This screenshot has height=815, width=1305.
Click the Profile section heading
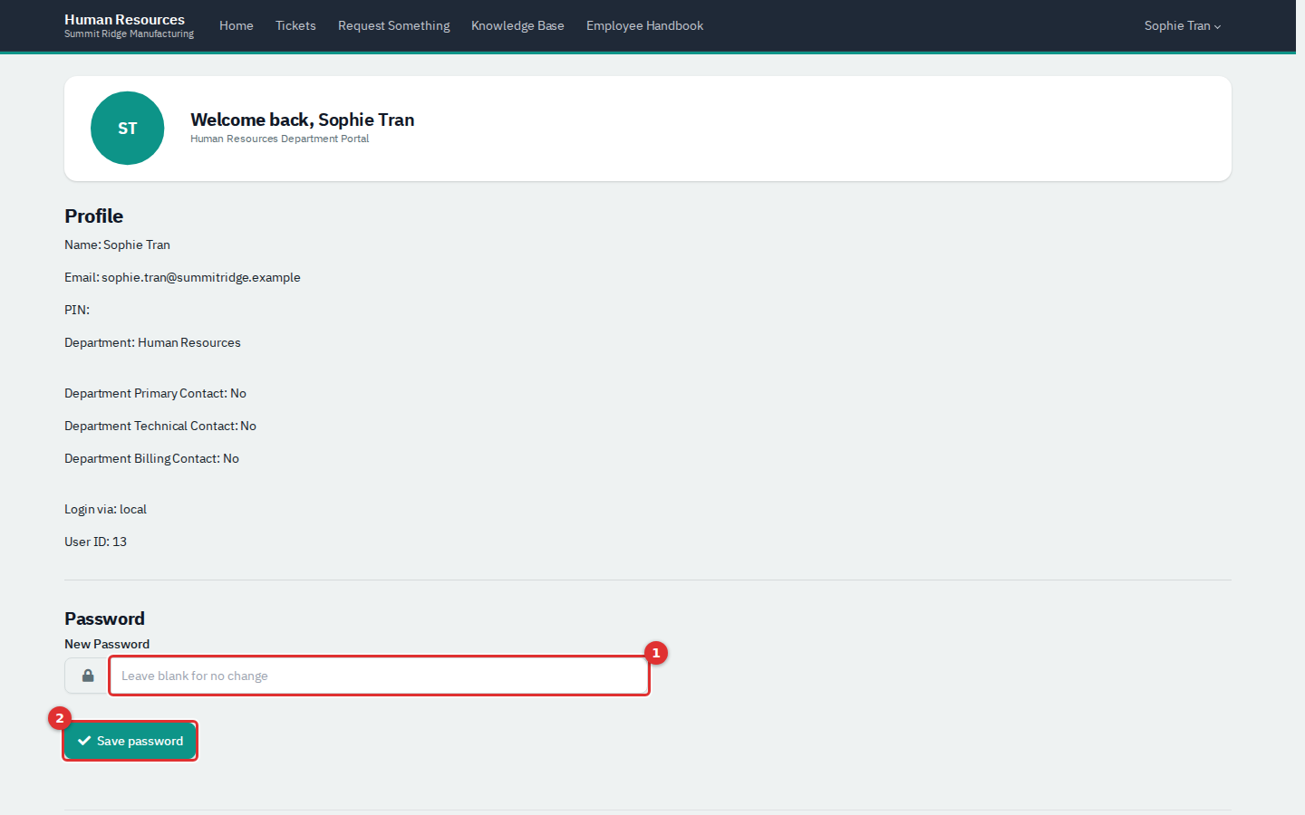click(x=93, y=216)
